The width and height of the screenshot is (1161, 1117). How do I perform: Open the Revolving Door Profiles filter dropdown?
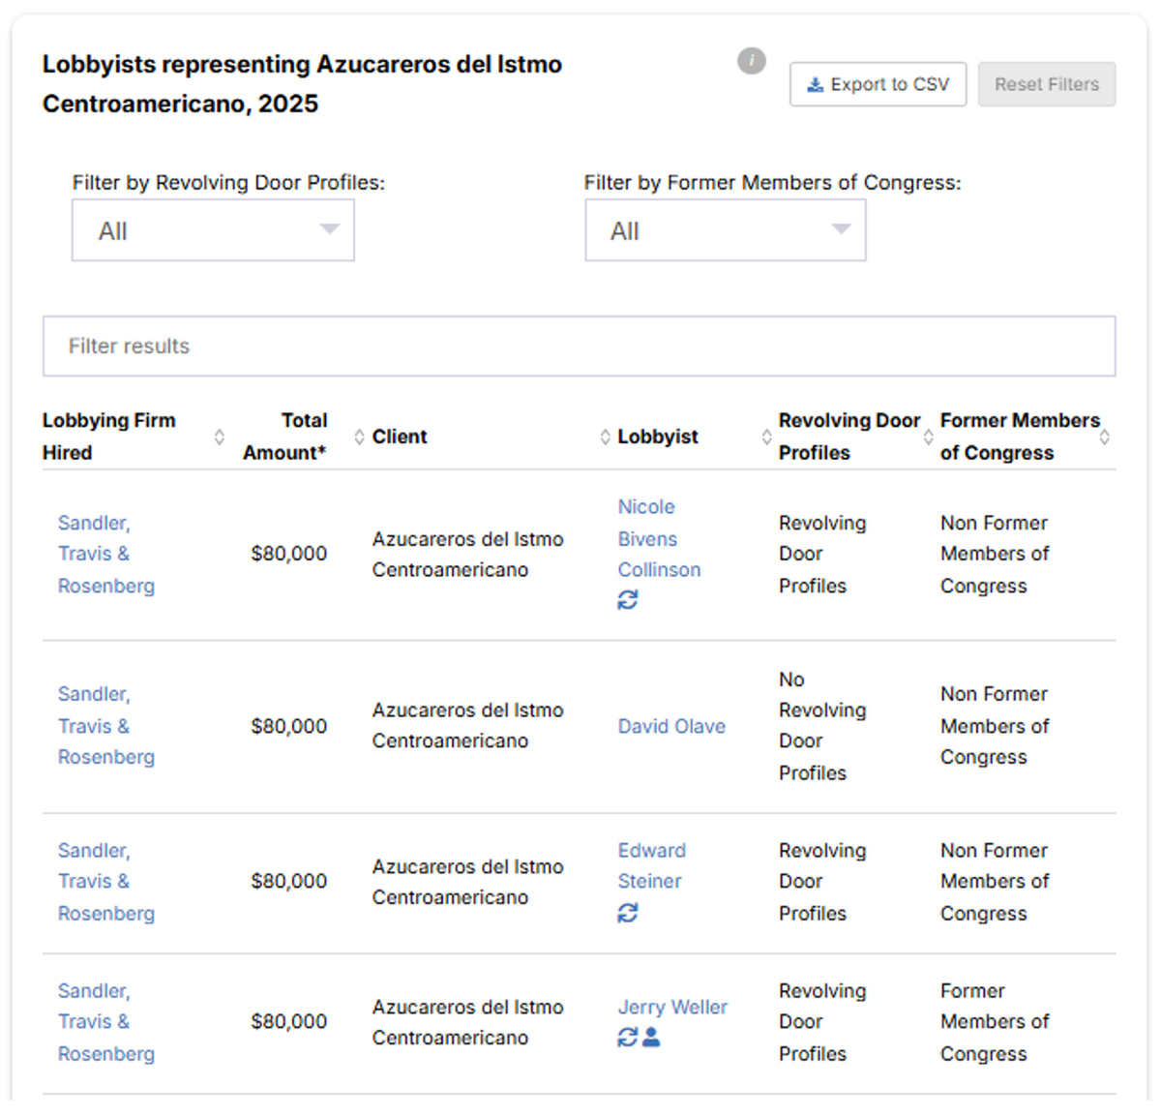213,230
